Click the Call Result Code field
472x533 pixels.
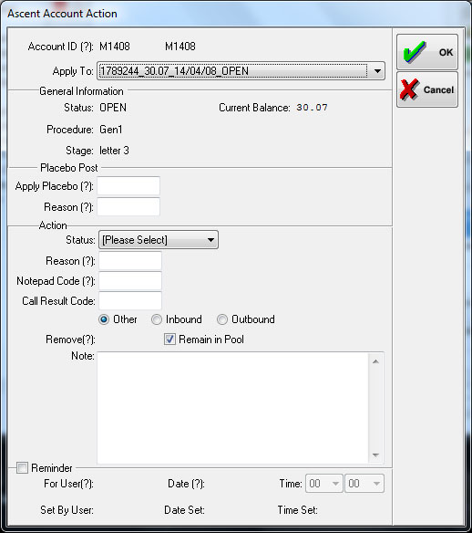pyautogui.click(x=130, y=301)
